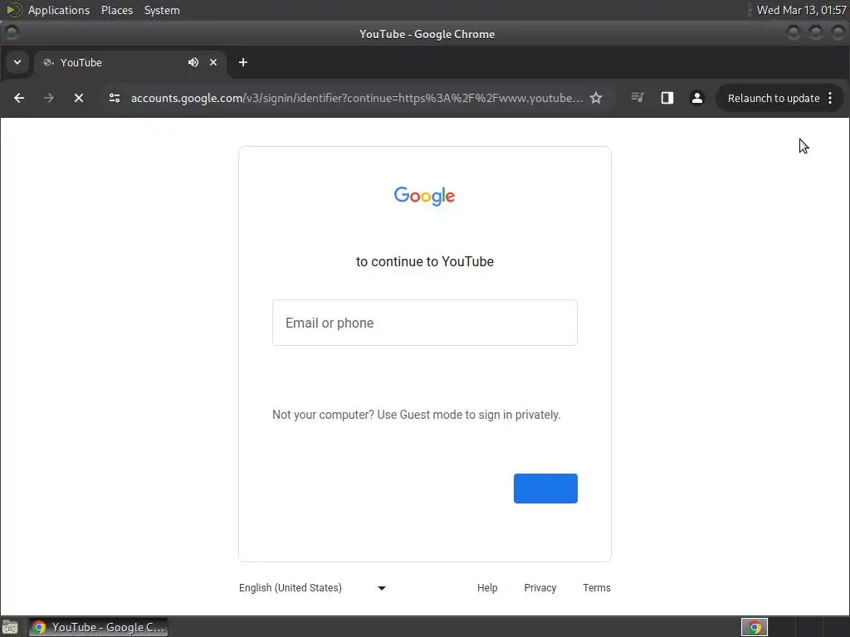This screenshot has height=637, width=850.
Task: Click the window menu button in title bar
Action: click(12, 33)
